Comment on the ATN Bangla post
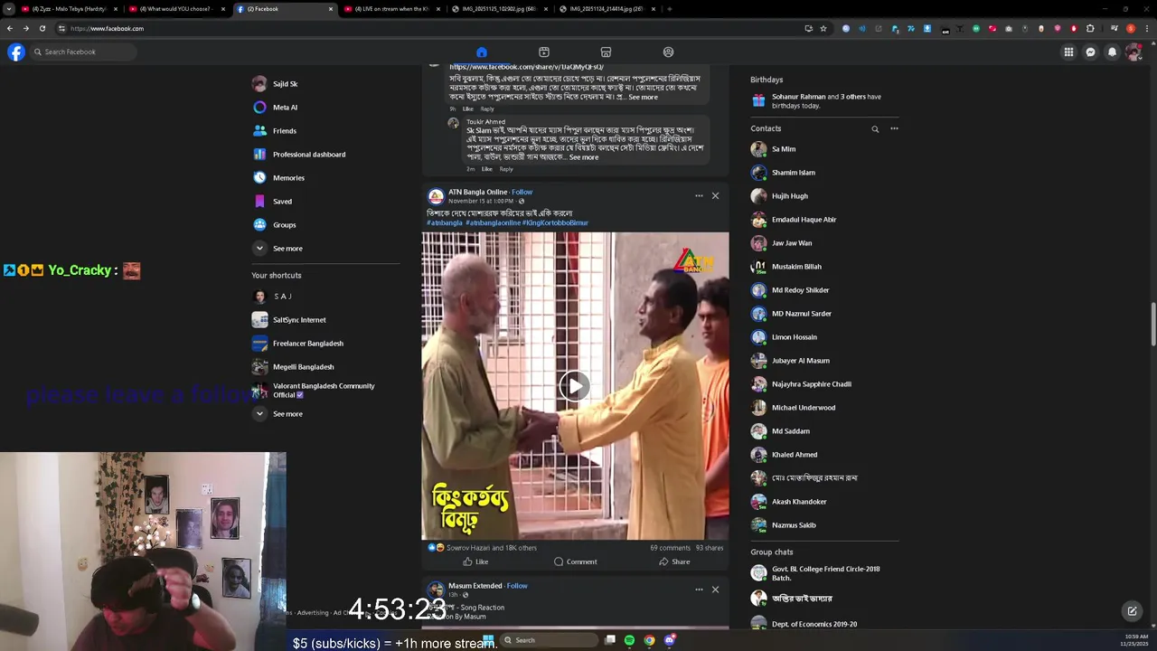The width and height of the screenshot is (1157, 651). [x=575, y=561]
